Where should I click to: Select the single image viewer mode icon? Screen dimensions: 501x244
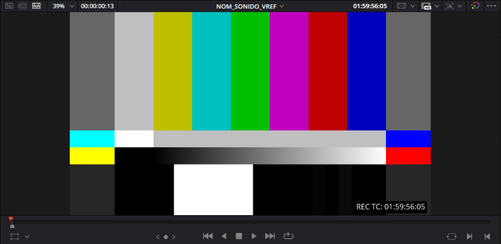pyautogui.click(x=9, y=6)
